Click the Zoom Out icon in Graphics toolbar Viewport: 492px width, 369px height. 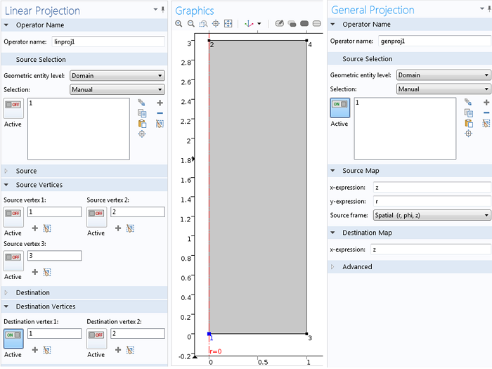tap(190, 24)
